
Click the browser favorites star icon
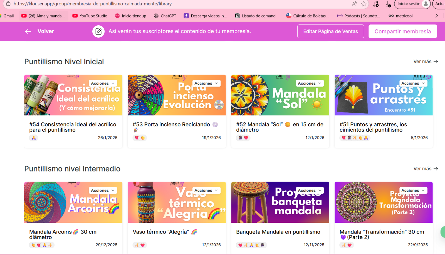tap(364, 4)
